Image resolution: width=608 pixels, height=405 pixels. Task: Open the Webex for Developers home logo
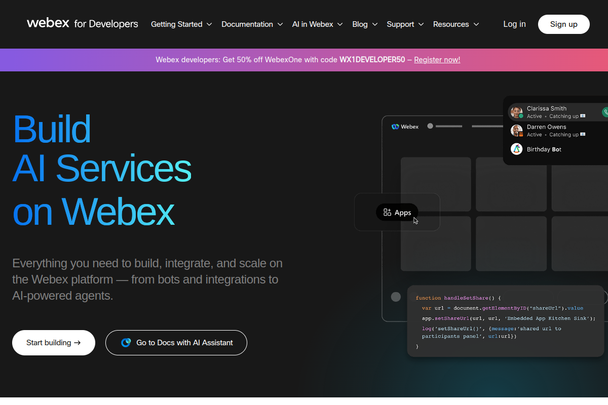[x=83, y=24]
